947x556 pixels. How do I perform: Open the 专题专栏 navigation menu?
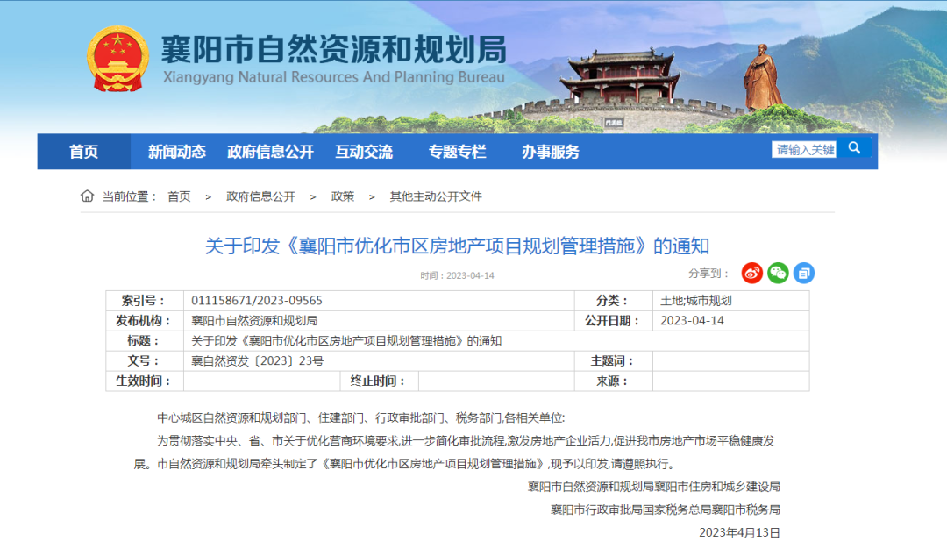click(x=457, y=152)
